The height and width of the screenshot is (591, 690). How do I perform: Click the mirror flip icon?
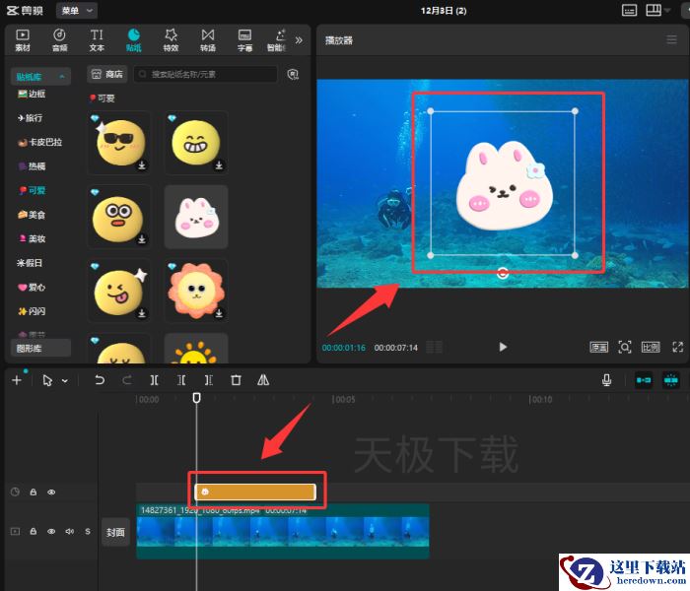[x=263, y=380]
